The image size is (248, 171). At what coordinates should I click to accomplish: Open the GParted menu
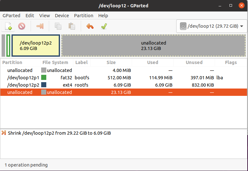click(x=11, y=16)
